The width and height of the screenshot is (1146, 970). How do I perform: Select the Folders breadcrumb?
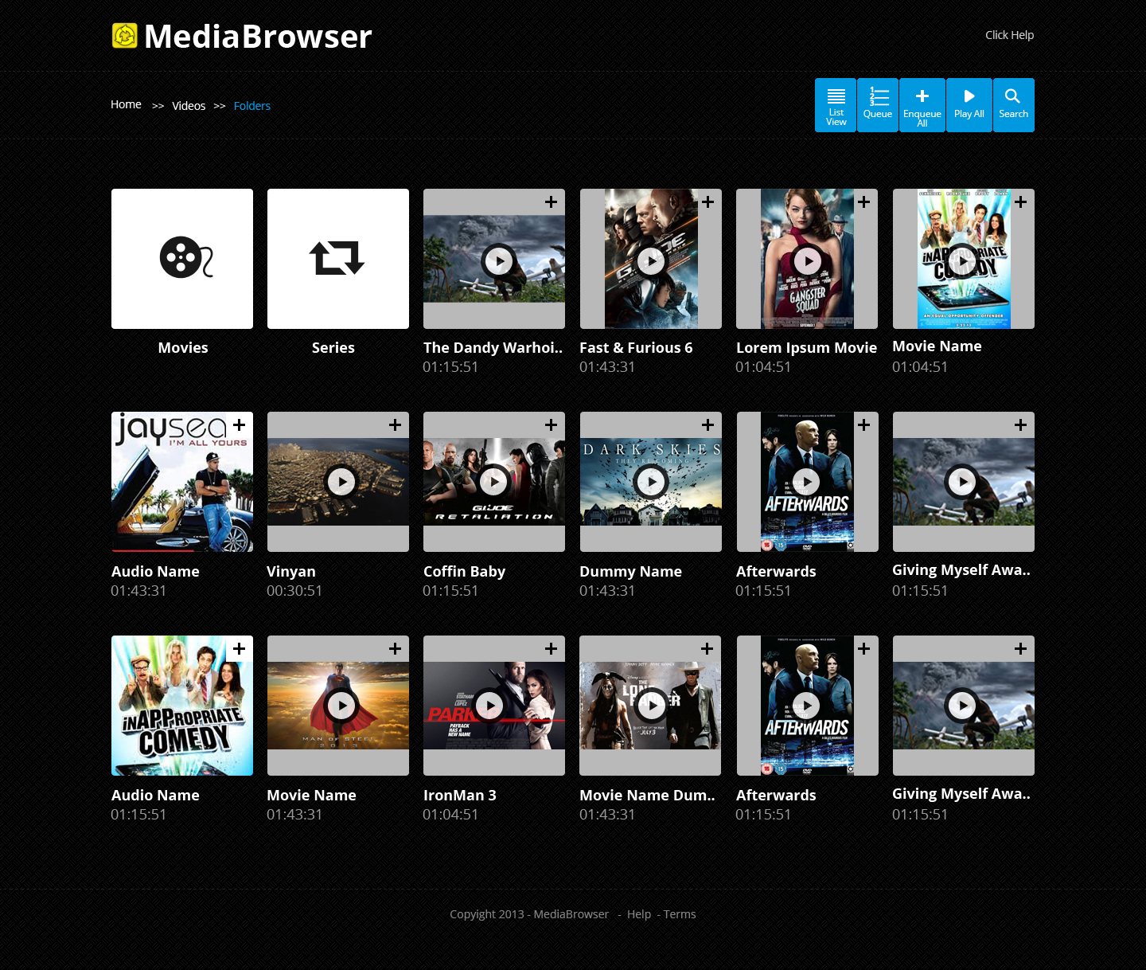point(252,106)
